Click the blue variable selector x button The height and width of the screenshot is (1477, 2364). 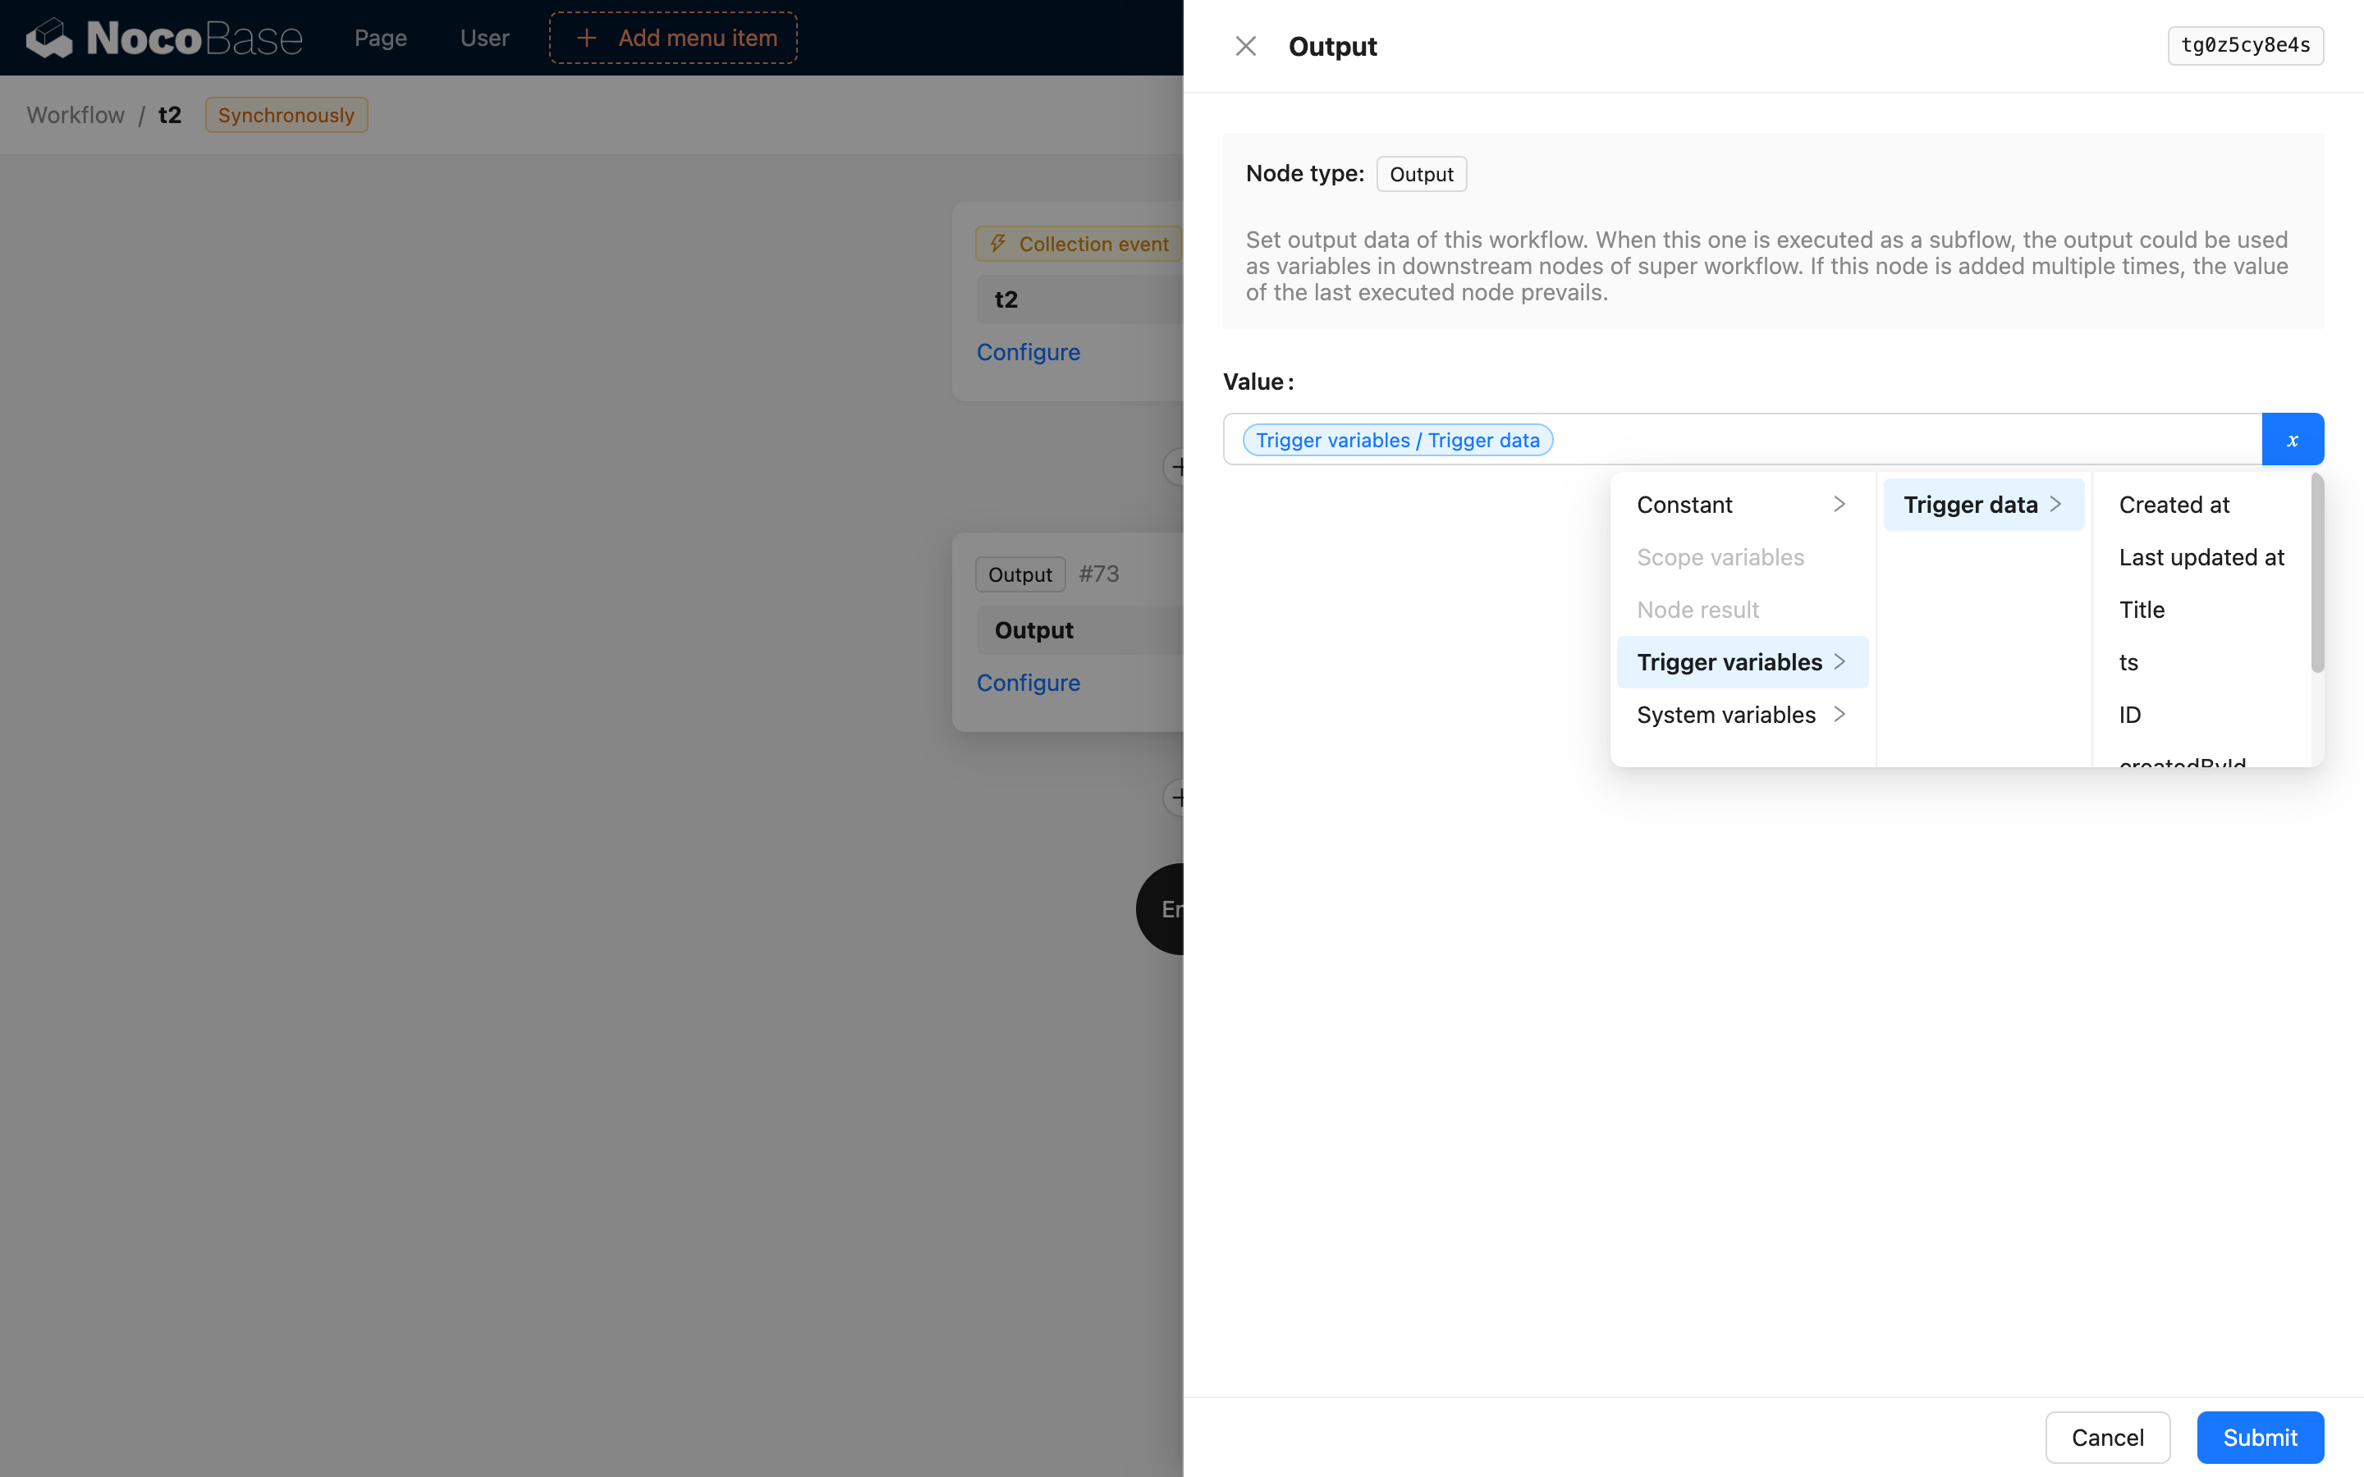click(x=2292, y=440)
